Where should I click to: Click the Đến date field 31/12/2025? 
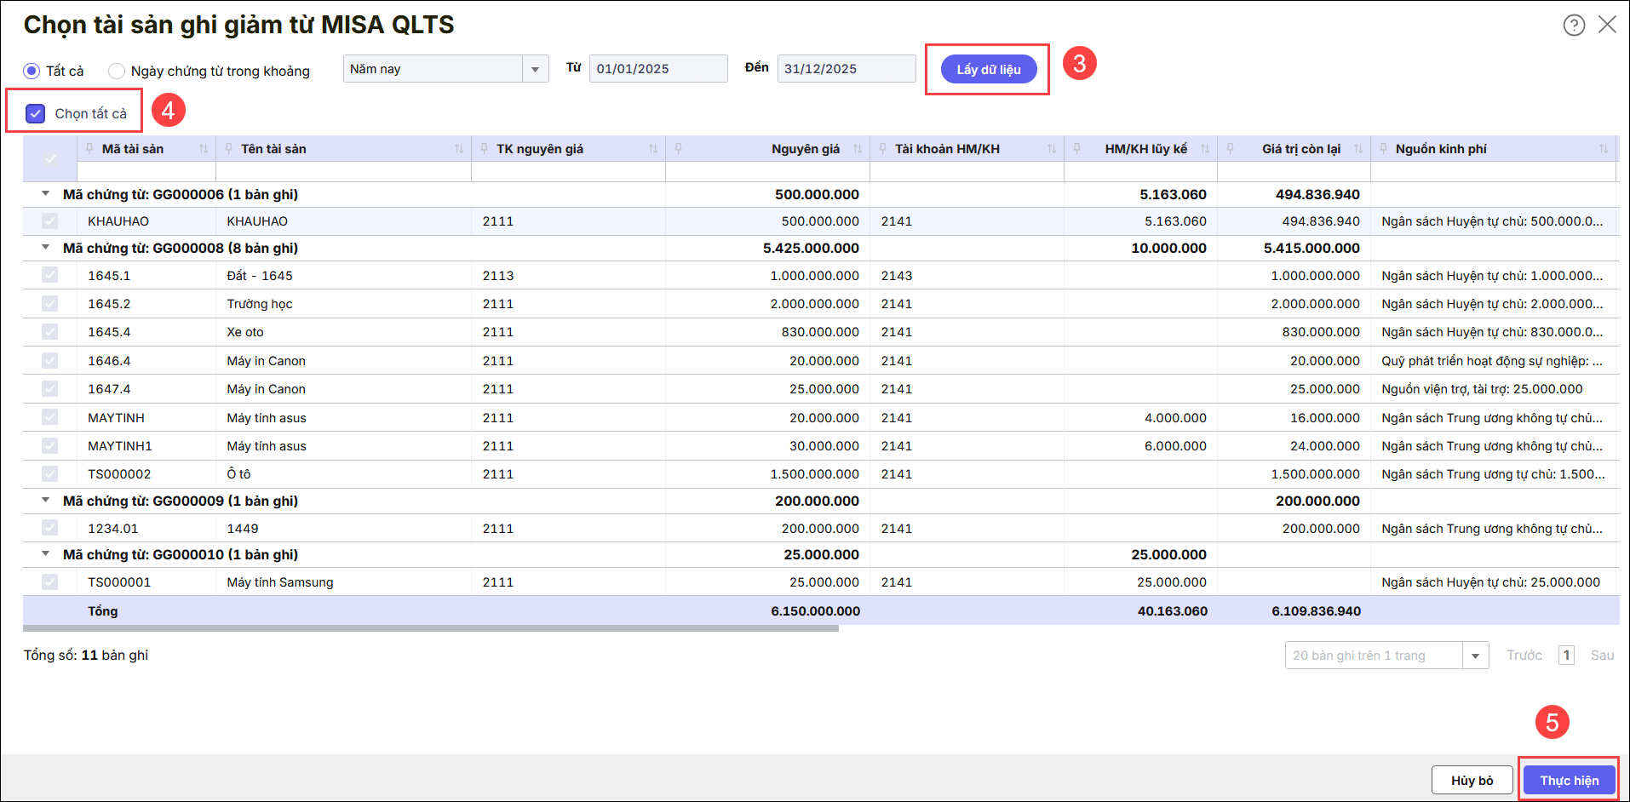click(847, 69)
